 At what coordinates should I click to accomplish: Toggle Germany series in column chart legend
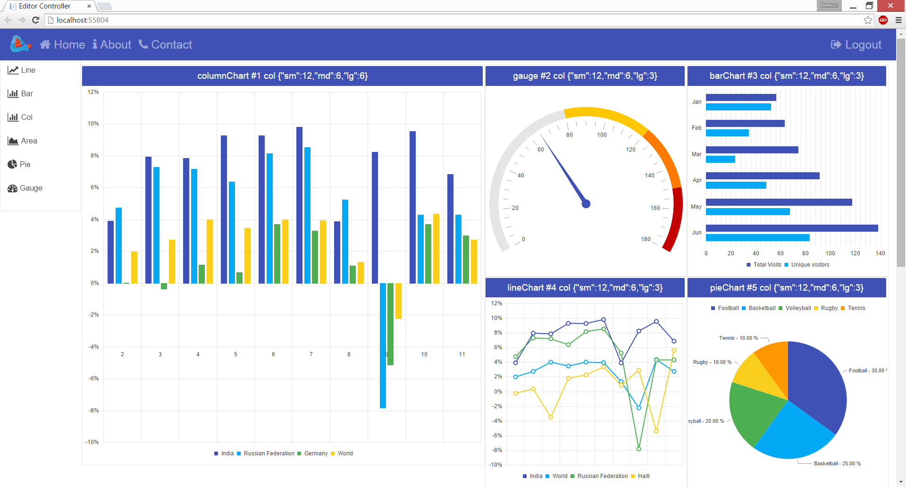click(312, 453)
